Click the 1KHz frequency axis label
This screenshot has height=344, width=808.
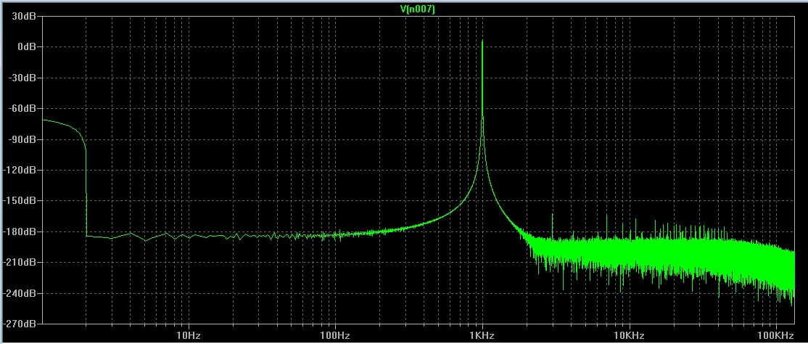482,336
